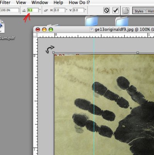154x155 pixels.
Task: Click the rotation angle field showing 0.1
Action: click(33, 10)
